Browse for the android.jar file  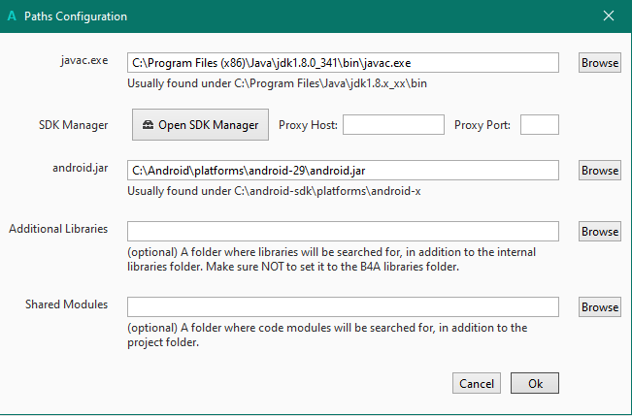pyautogui.click(x=600, y=170)
